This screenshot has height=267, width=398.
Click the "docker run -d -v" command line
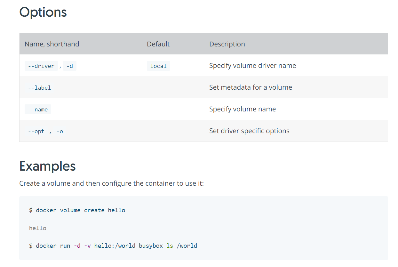tap(113, 246)
